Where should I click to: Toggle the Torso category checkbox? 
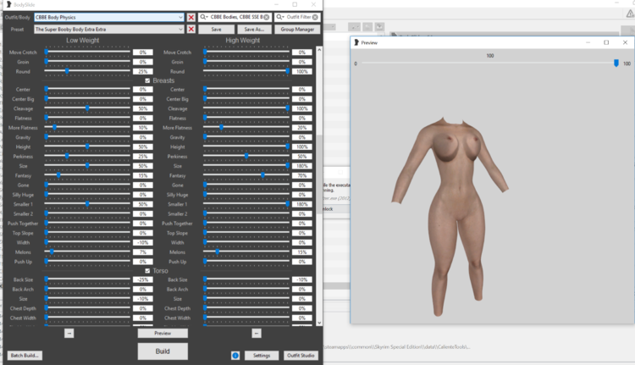point(147,271)
